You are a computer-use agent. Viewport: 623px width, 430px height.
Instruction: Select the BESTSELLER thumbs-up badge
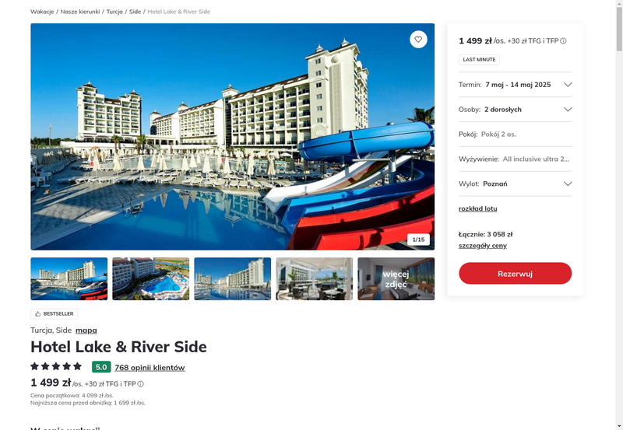coord(54,314)
